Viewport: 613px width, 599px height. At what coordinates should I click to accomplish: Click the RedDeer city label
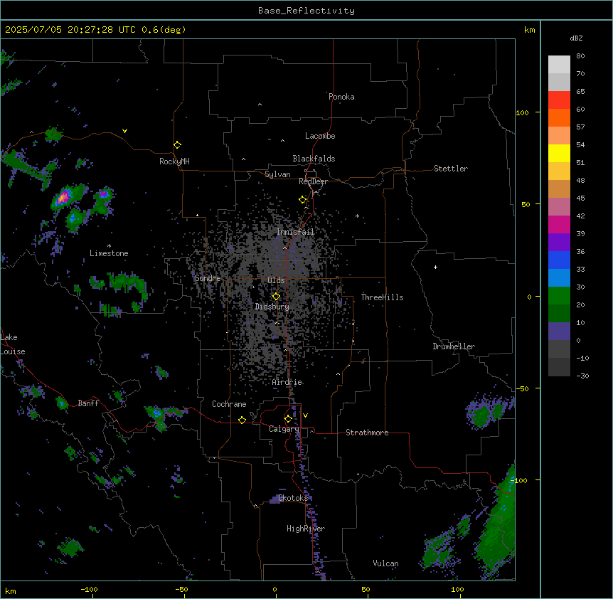tap(313, 181)
